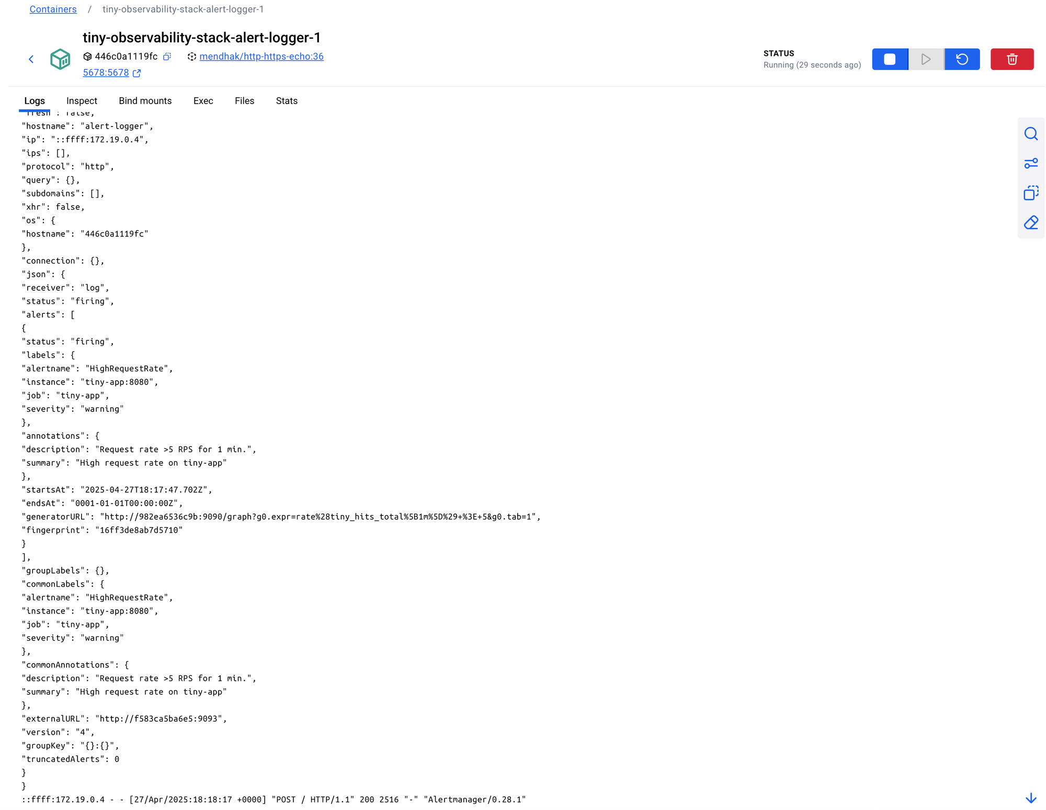1046x810 pixels.
Task: Switch to the Inspect tab
Action: pos(82,101)
